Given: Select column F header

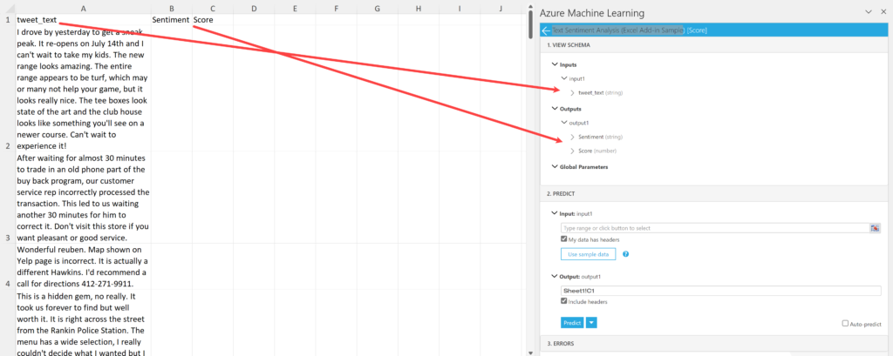Looking at the screenshot, I should click(336, 8).
